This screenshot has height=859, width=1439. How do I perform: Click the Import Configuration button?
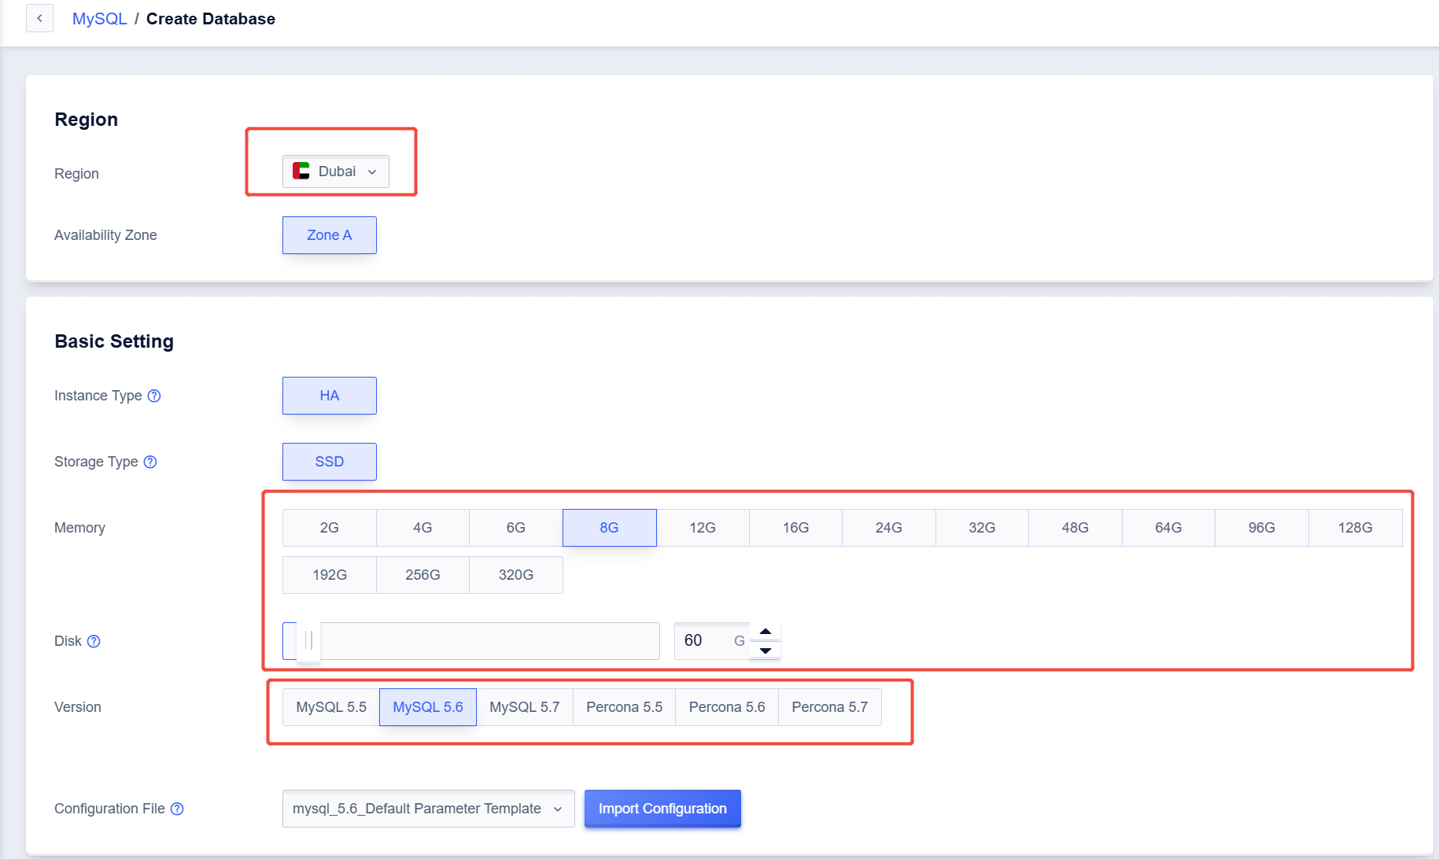coord(662,809)
